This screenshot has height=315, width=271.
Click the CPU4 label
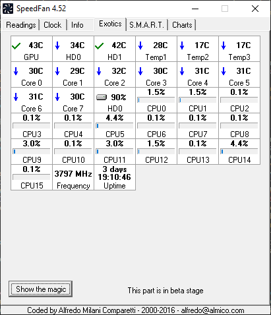73,134
